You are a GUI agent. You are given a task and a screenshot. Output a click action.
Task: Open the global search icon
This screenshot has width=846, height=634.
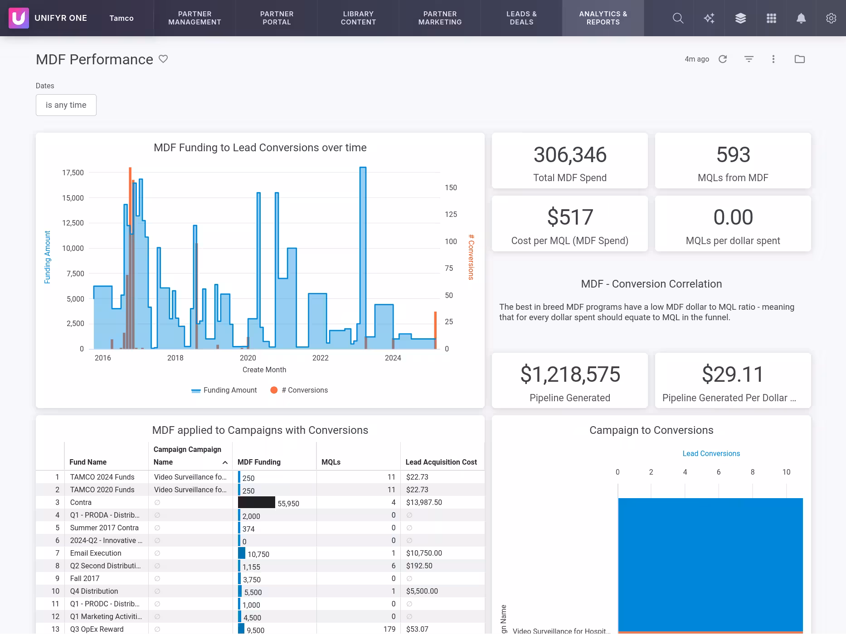click(678, 18)
